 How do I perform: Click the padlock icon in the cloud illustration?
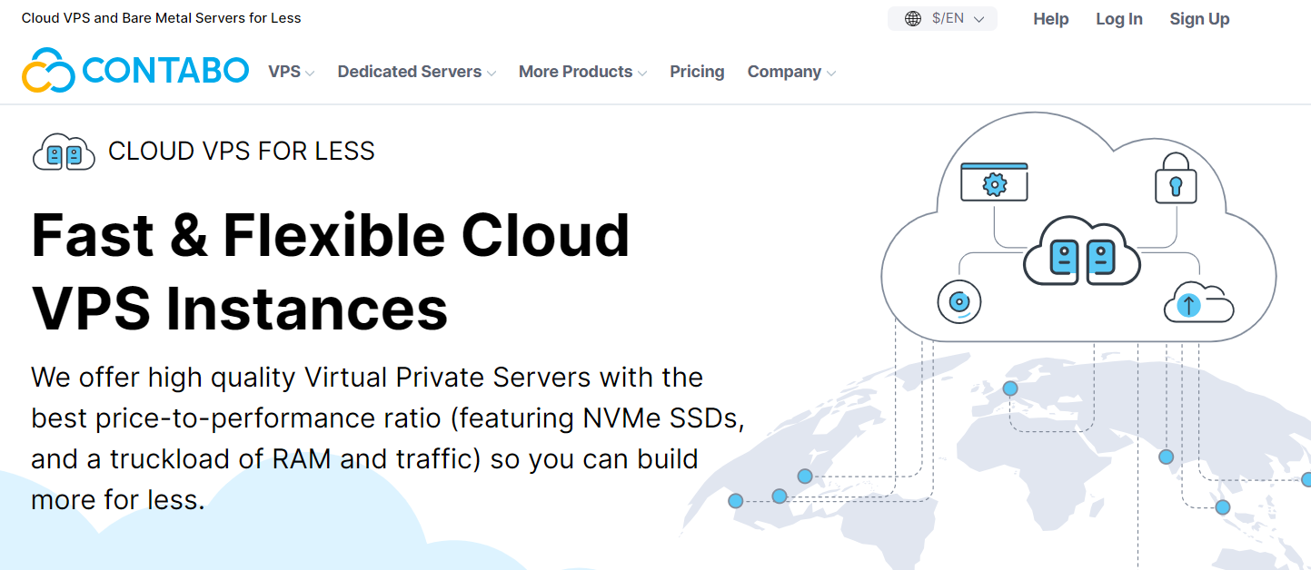click(x=1175, y=178)
